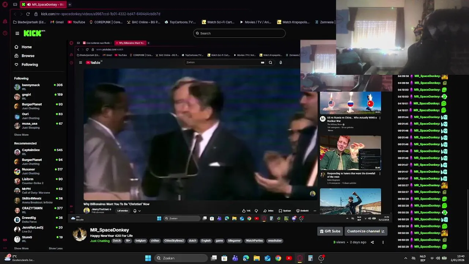Click the Windows taskbar Zoeken search box
Viewport: 469px width, 264px height.
180,258
